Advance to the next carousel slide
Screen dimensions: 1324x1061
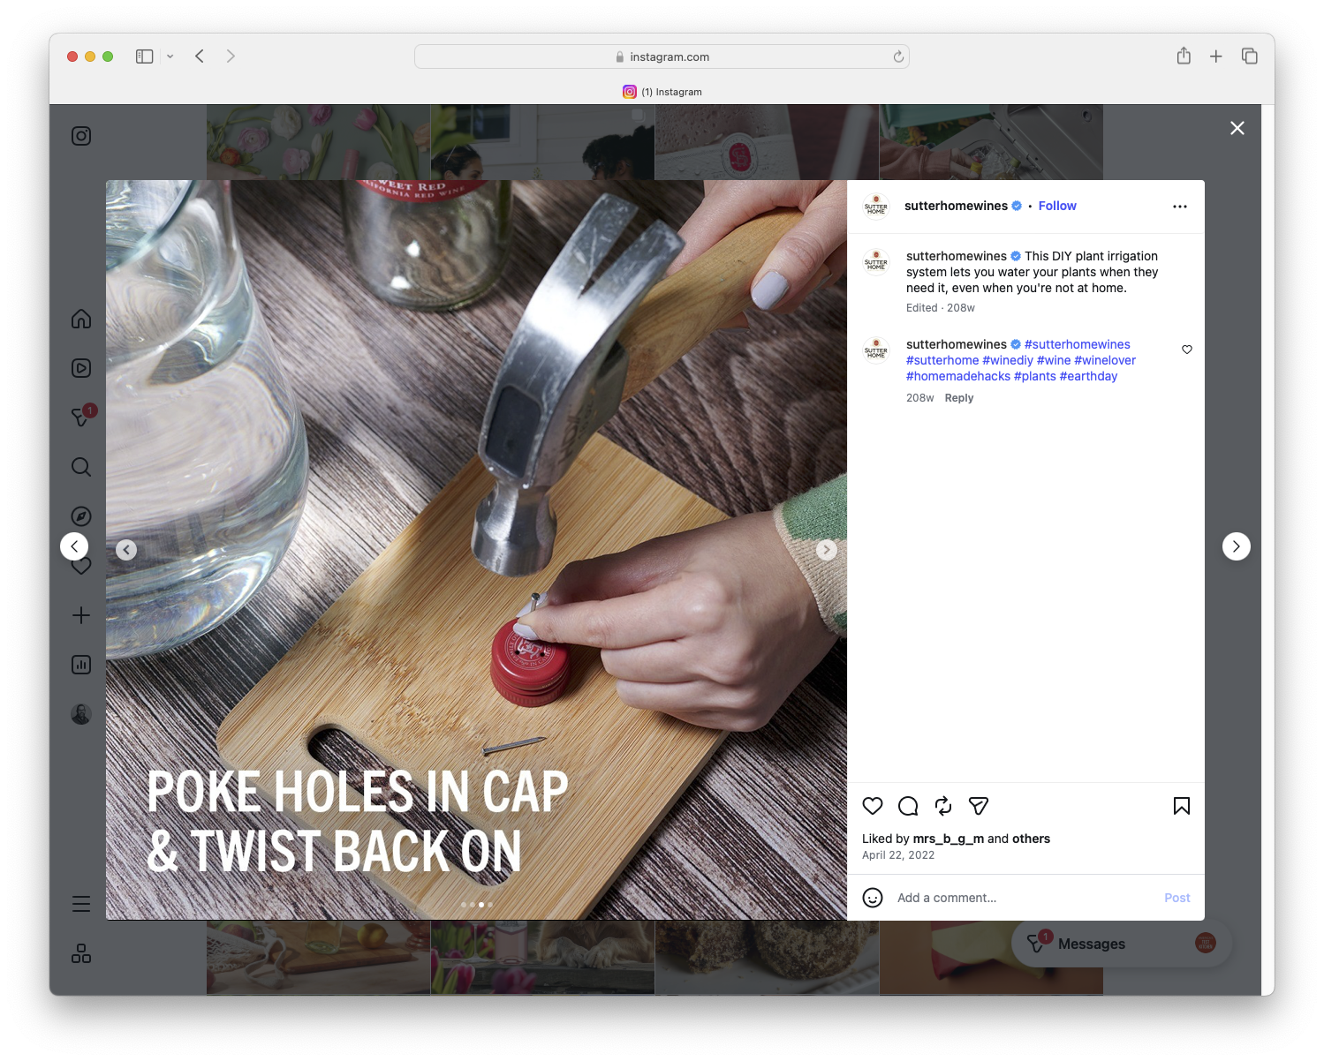827,549
